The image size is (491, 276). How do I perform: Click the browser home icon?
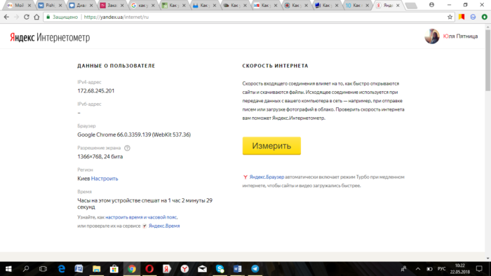pos(36,17)
